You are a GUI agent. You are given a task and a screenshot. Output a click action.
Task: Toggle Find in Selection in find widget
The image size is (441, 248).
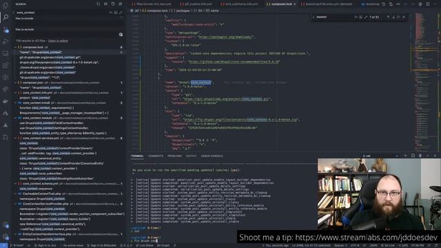398,17
